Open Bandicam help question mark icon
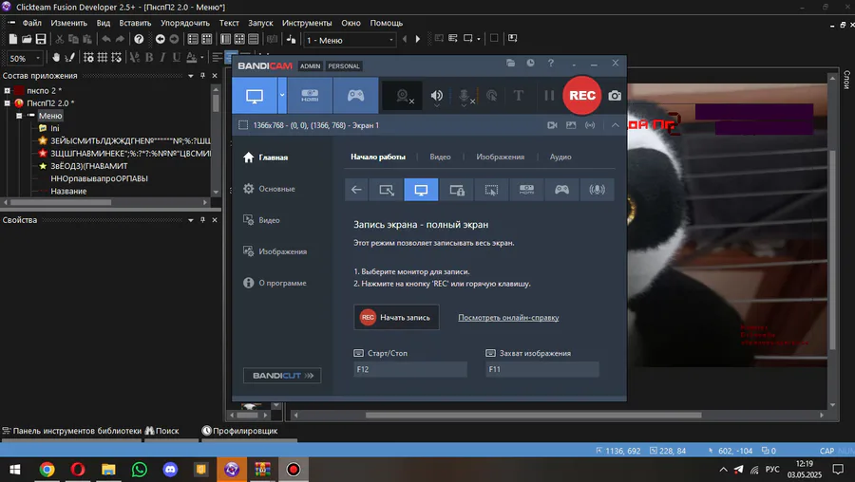The width and height of the screenshot is (855, 482). [551, 64]
